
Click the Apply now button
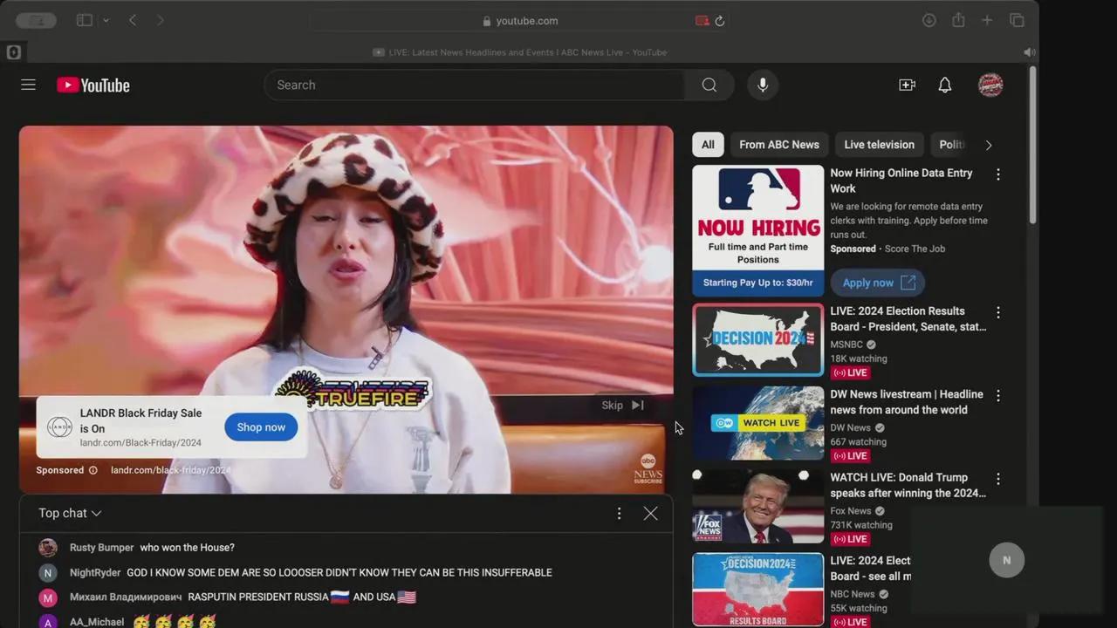pyautogui.click(x=877, y=283)
